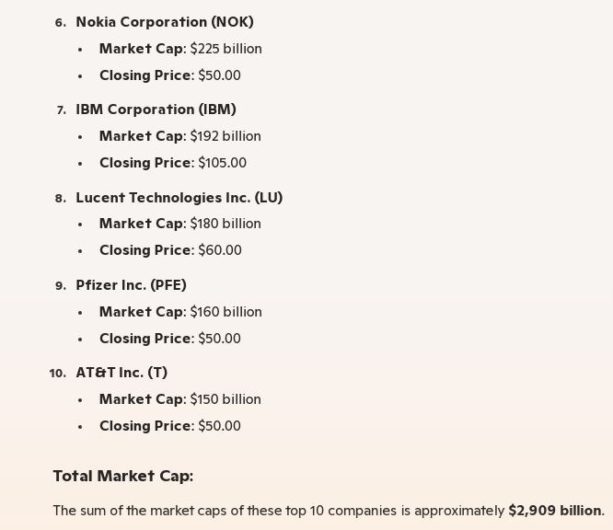Screen dimensions: 613x530
Task: Click the list number 6 marker
Action: (61, 23)
